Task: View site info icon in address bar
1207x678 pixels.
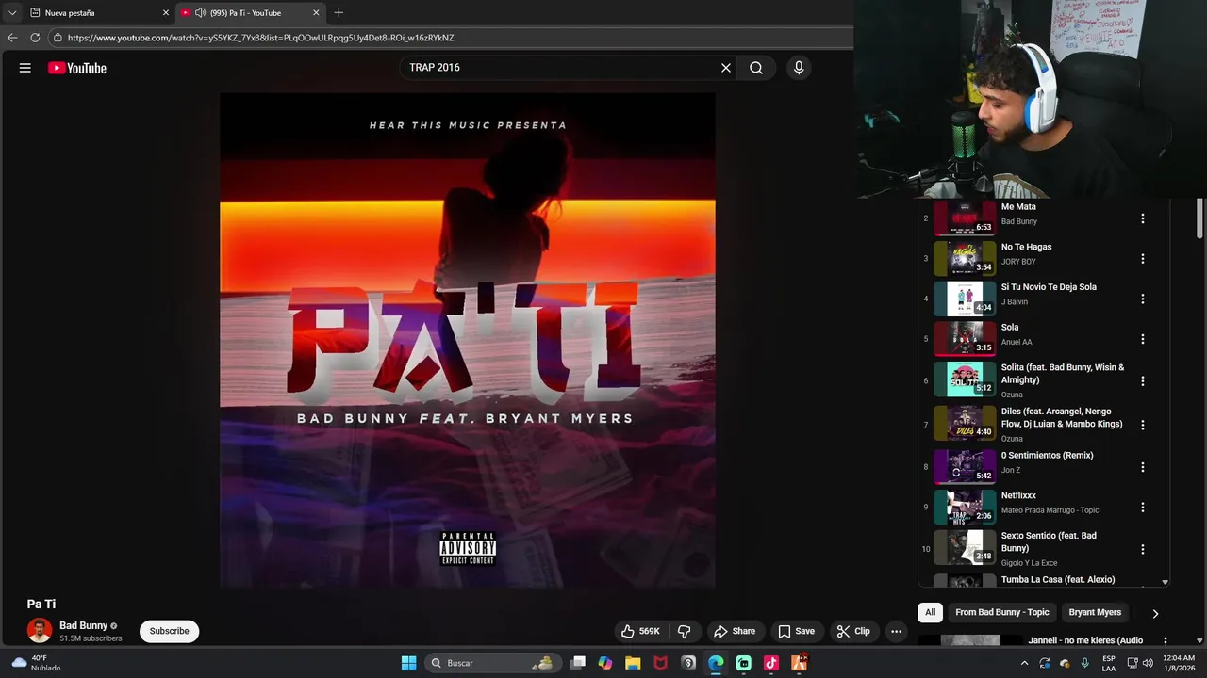Action: (58, 38)
